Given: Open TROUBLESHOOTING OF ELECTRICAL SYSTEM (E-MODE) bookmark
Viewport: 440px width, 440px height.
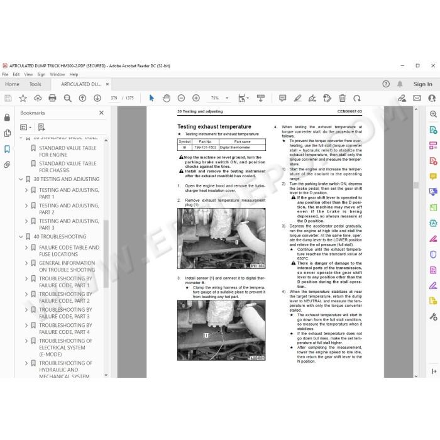Looking at the screenshot, I should (65, 348).
